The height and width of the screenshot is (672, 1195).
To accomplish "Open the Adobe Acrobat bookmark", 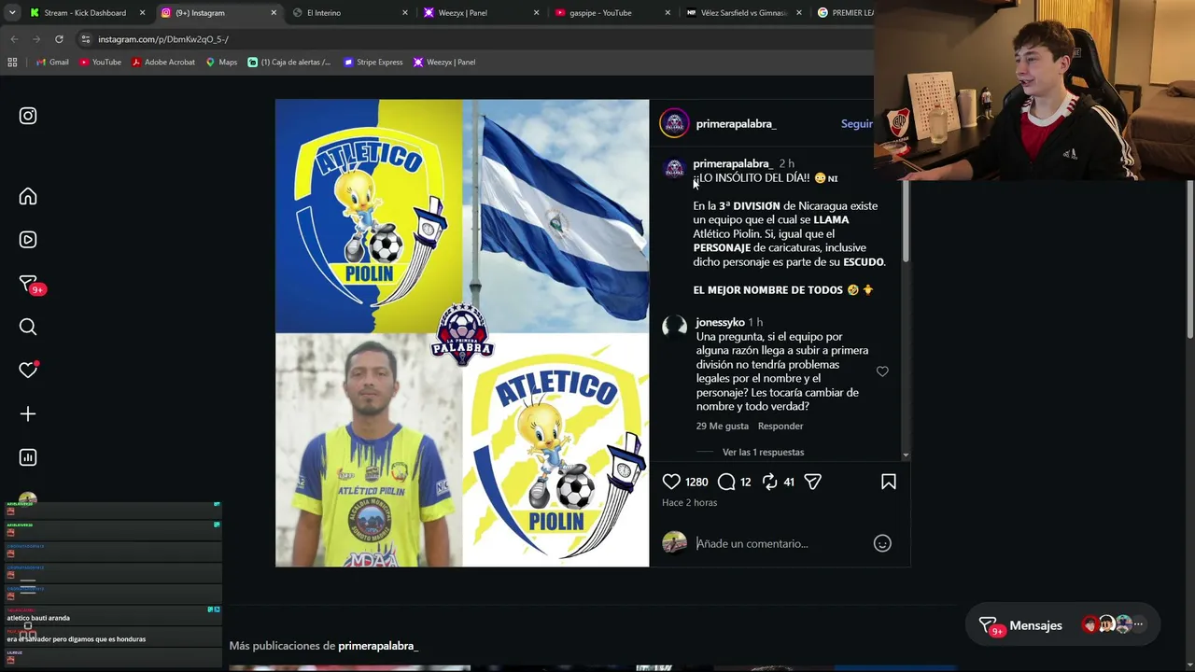I will pos(163,63).
